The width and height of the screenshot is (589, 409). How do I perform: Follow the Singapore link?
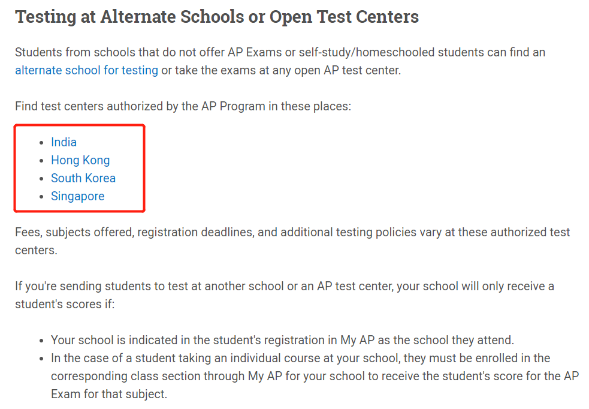coord(78,196)
